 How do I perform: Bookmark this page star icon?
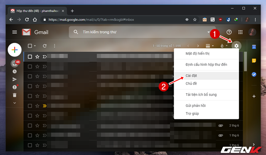click(195, 19)
